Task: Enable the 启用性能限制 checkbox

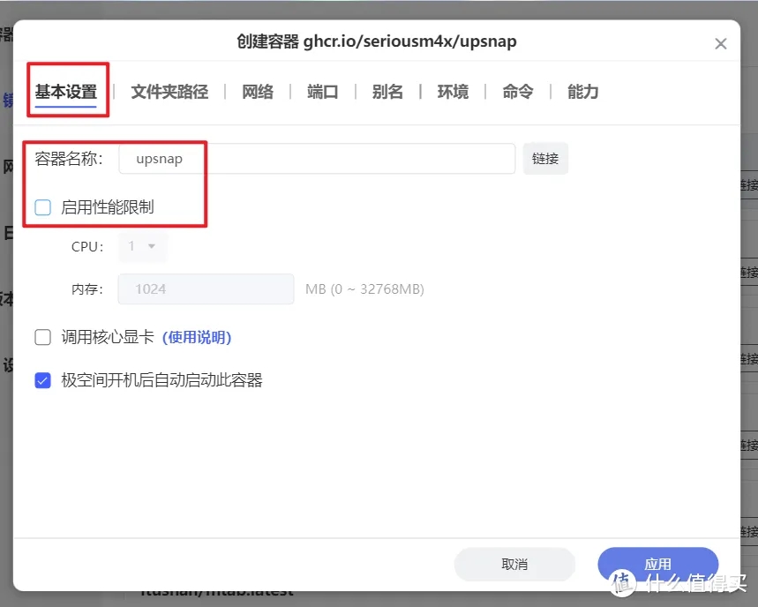Action: tap(42, 207)
